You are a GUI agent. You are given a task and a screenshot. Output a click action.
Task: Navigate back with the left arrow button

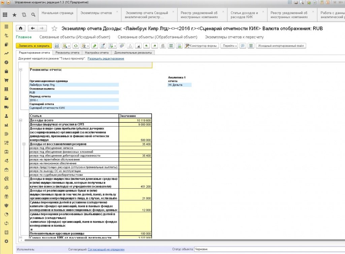pos(33,28)
